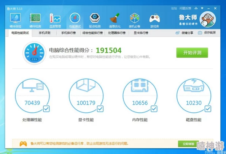The height and width of the screenshot is (154, 226).
Task: Click the 内存性能 label
Action: click(x=140, y=120)
